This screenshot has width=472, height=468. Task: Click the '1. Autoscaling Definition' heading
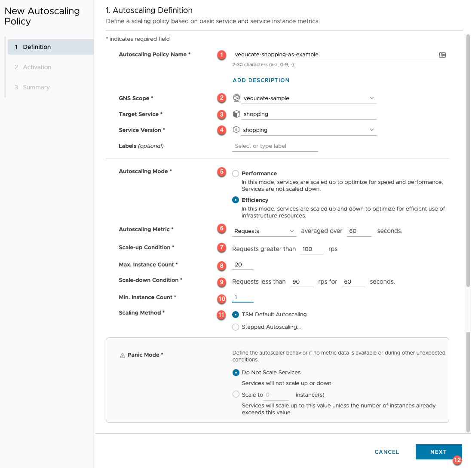pos(149,10)
